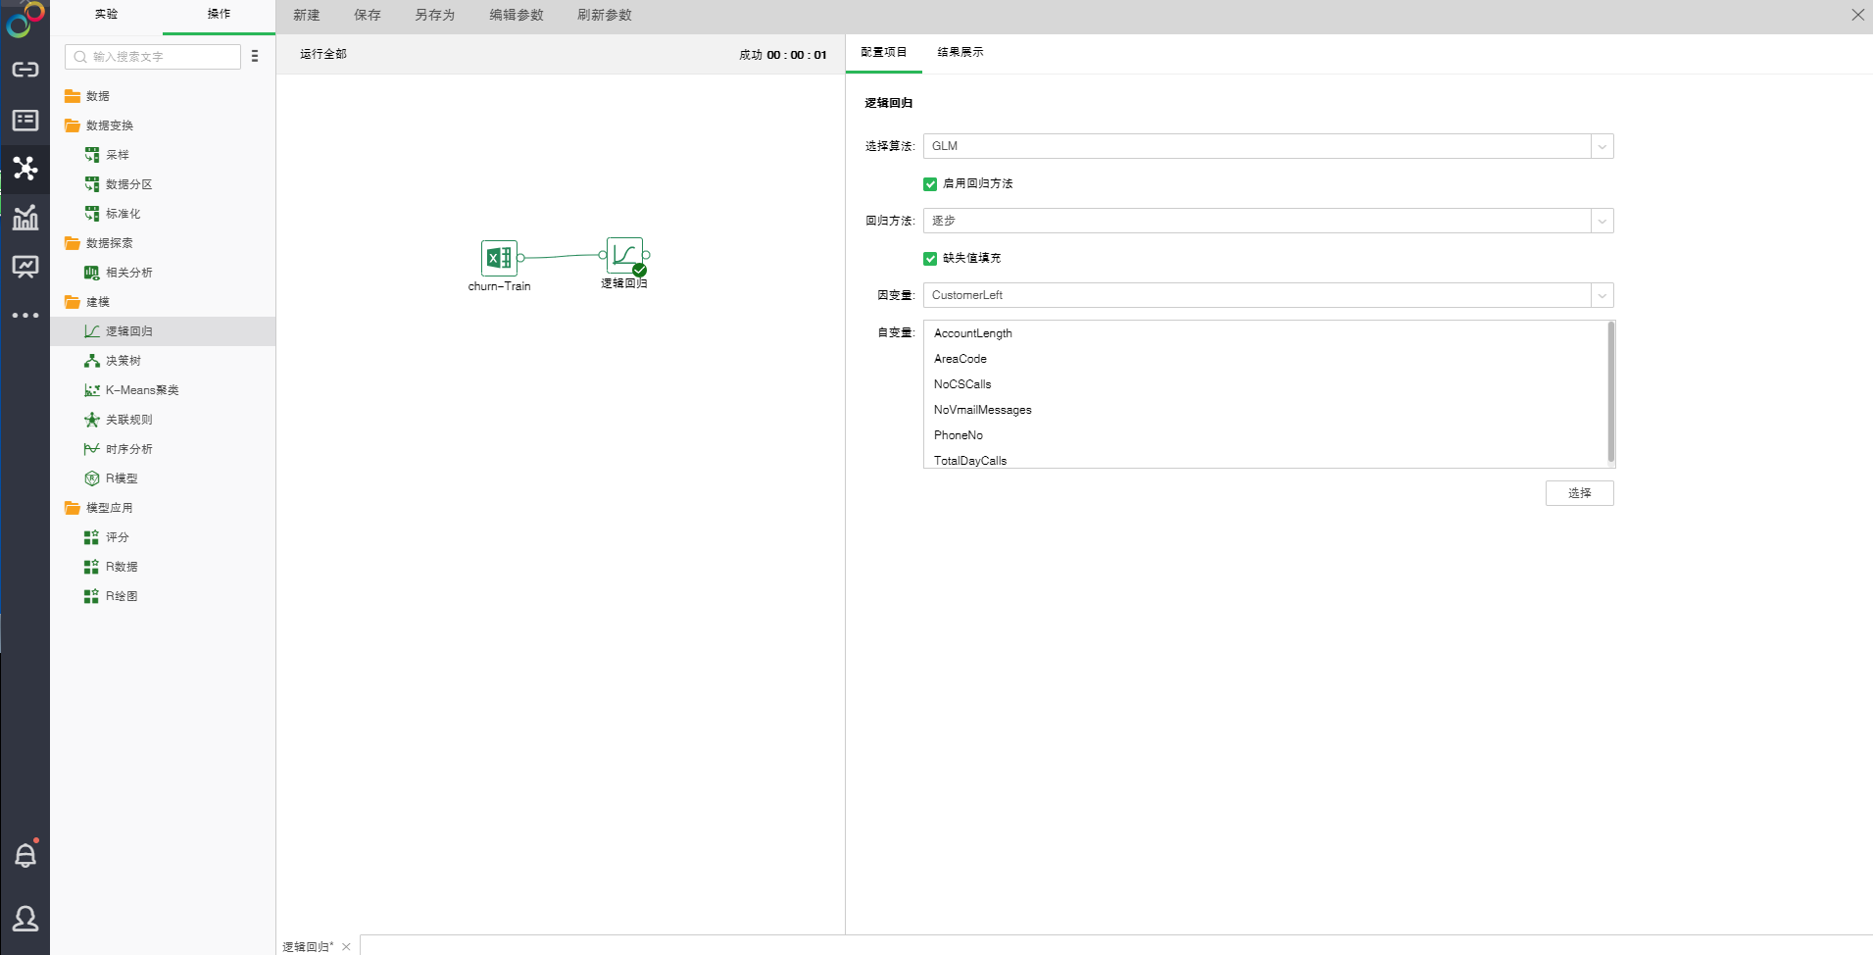Open the bar chart analysis sidebar icon

(x=25, y=218)
